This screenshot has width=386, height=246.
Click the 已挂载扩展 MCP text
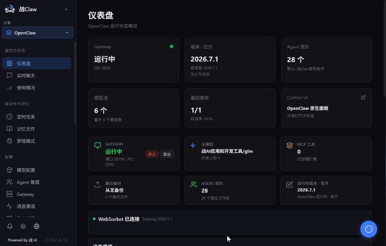(307, 159)
